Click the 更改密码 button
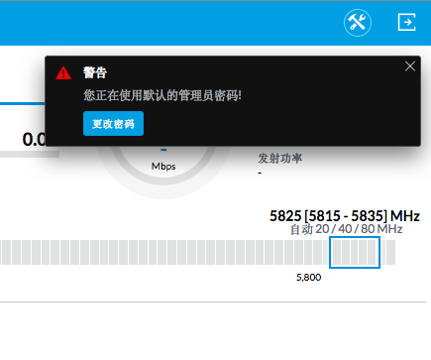The width and height of the screenshot is (431, 360). click(113, 124)
